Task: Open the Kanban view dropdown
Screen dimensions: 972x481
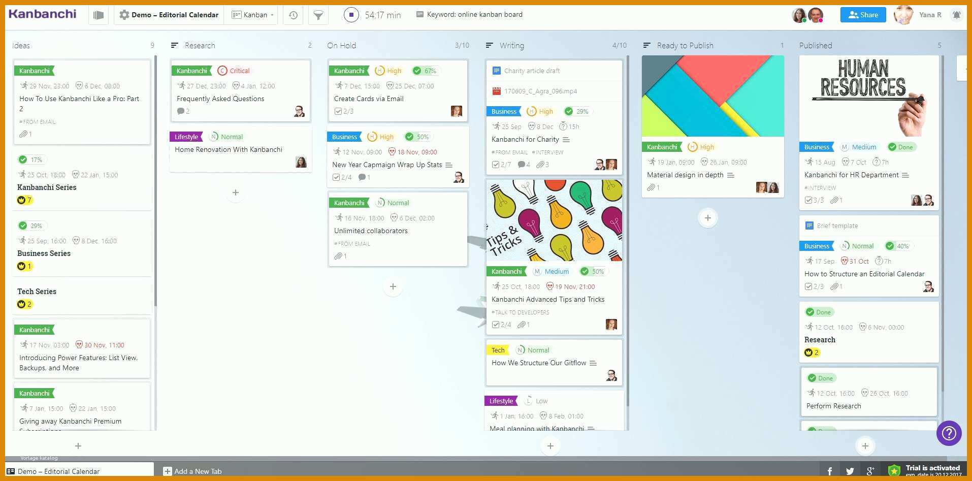Action: click(252, 15)
